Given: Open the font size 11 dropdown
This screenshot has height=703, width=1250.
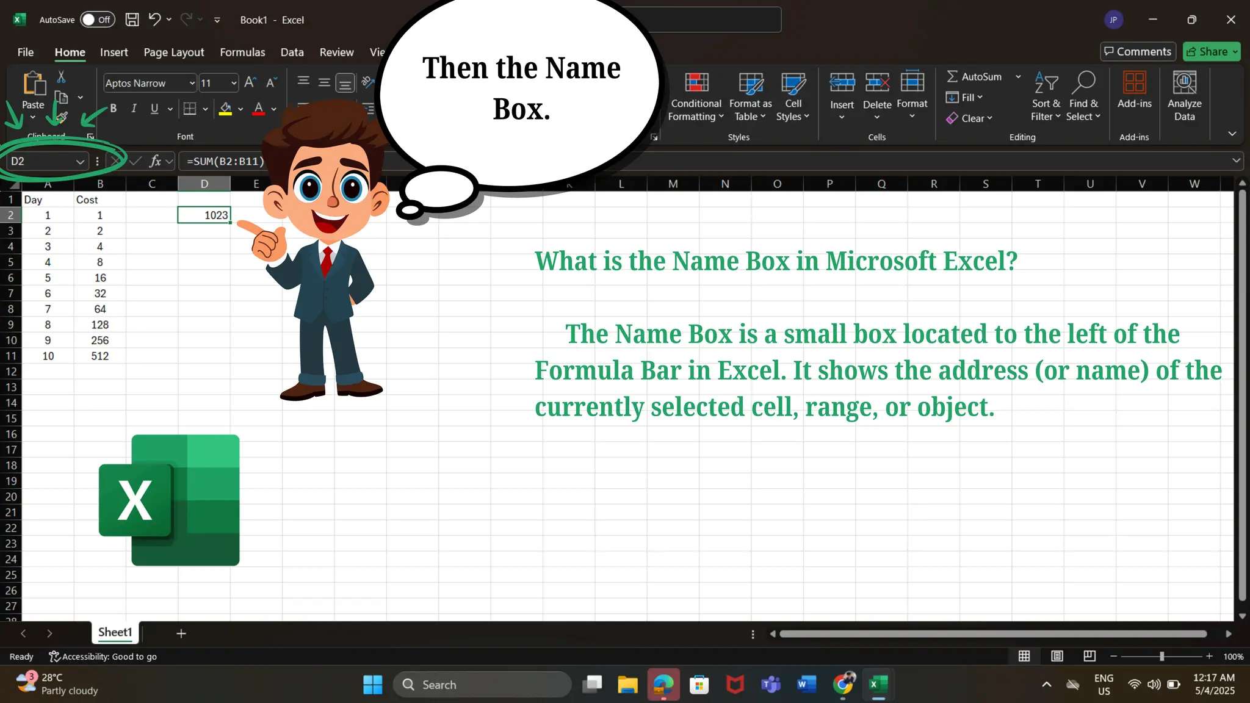Looking at the screenshot, I should point(234,83).
